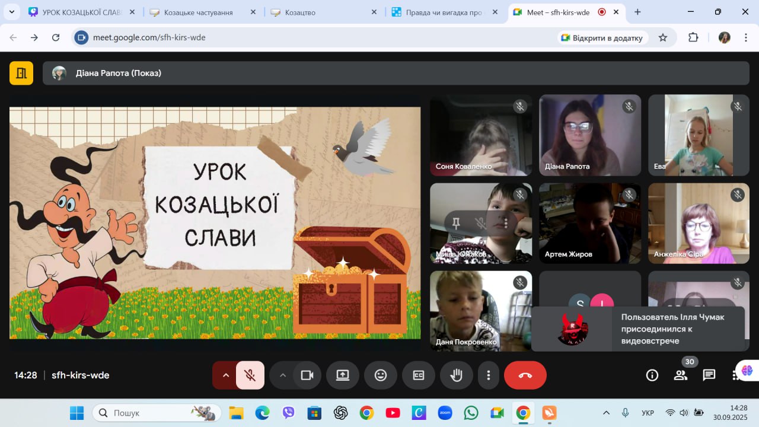Screen dimensions: 759x427
Task: Expand video settings arrow beside camera
Action: (x=283, y=375)
